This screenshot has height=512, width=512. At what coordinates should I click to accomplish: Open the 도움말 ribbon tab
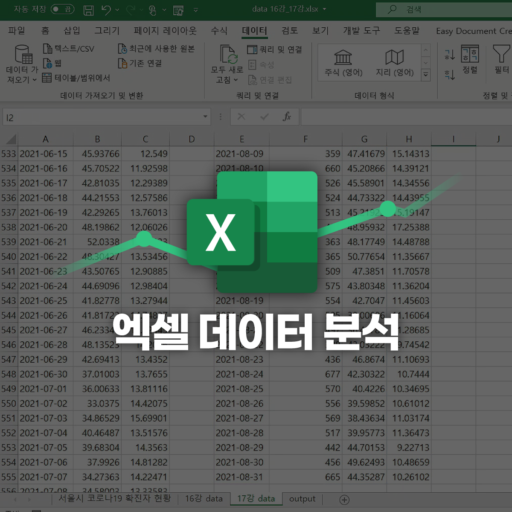[x=407, y=31]
